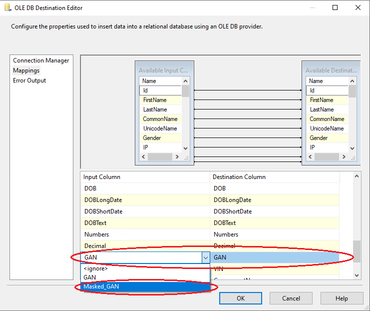Confirm mappings with OK button
Image resolution: width=370 pixels, height=311 pixels.
[241, 298]
